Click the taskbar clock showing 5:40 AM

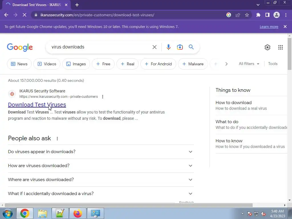pyautogui.click(x=277, y=214)
